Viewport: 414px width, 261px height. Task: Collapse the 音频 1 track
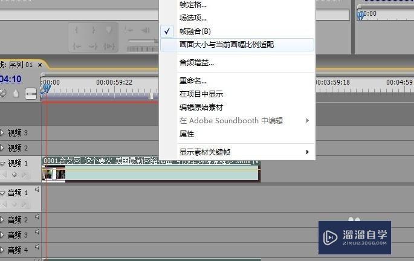click(x=2, y=193)
